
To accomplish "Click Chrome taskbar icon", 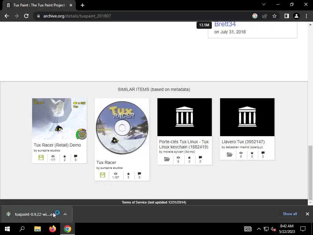I will (x=68, y=229).
